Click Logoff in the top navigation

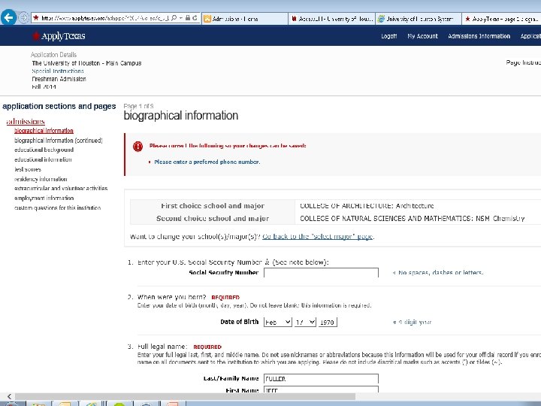coord(389,36)
